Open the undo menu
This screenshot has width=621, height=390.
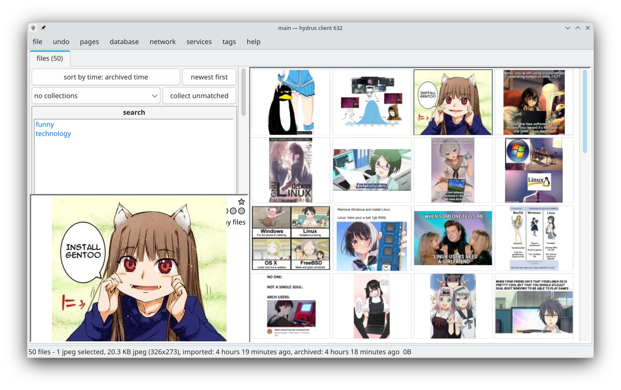click(61, 42)
